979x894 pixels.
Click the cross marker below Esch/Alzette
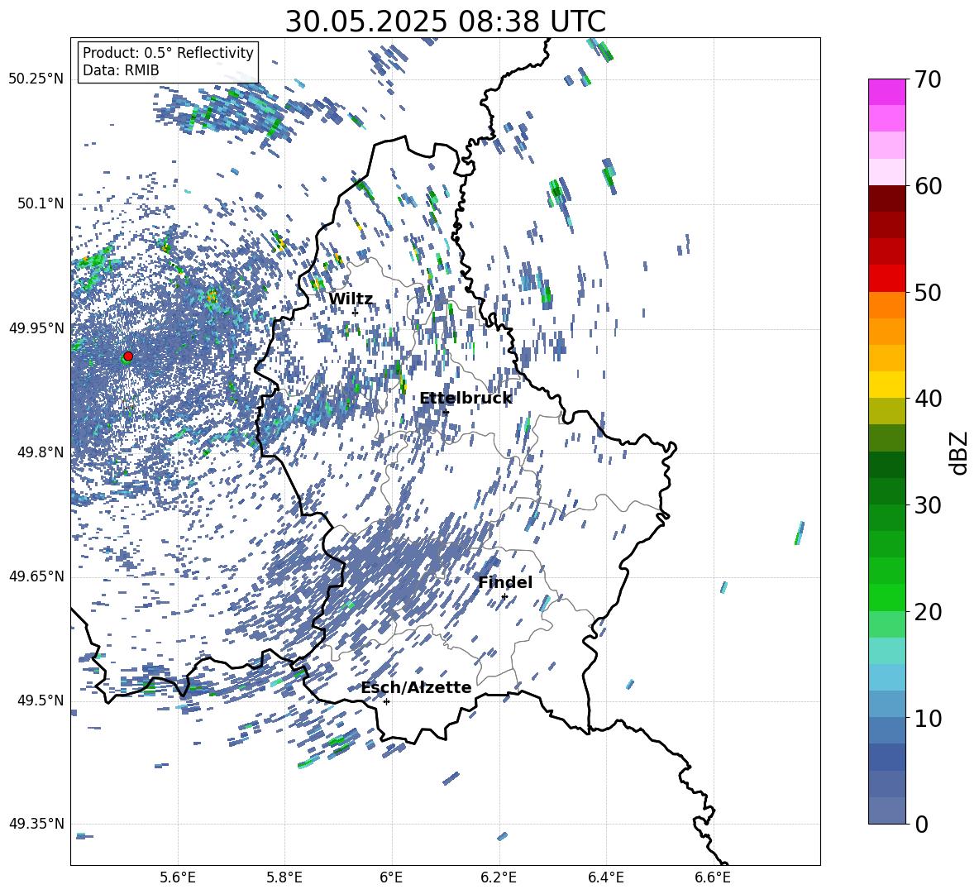point(386,701)
